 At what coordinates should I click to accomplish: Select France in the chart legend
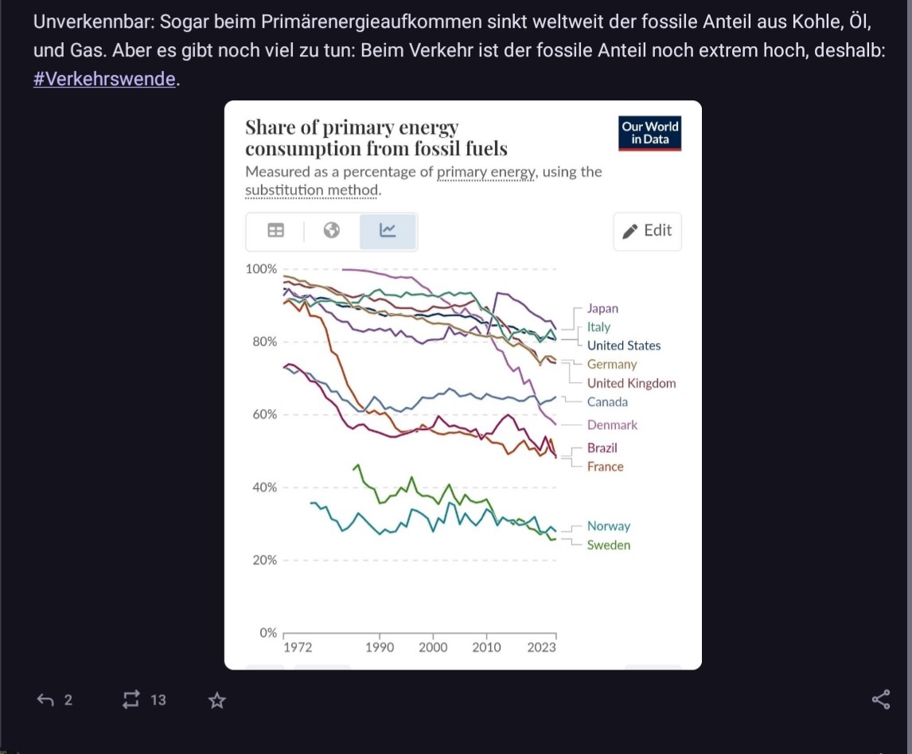(605, 467)
